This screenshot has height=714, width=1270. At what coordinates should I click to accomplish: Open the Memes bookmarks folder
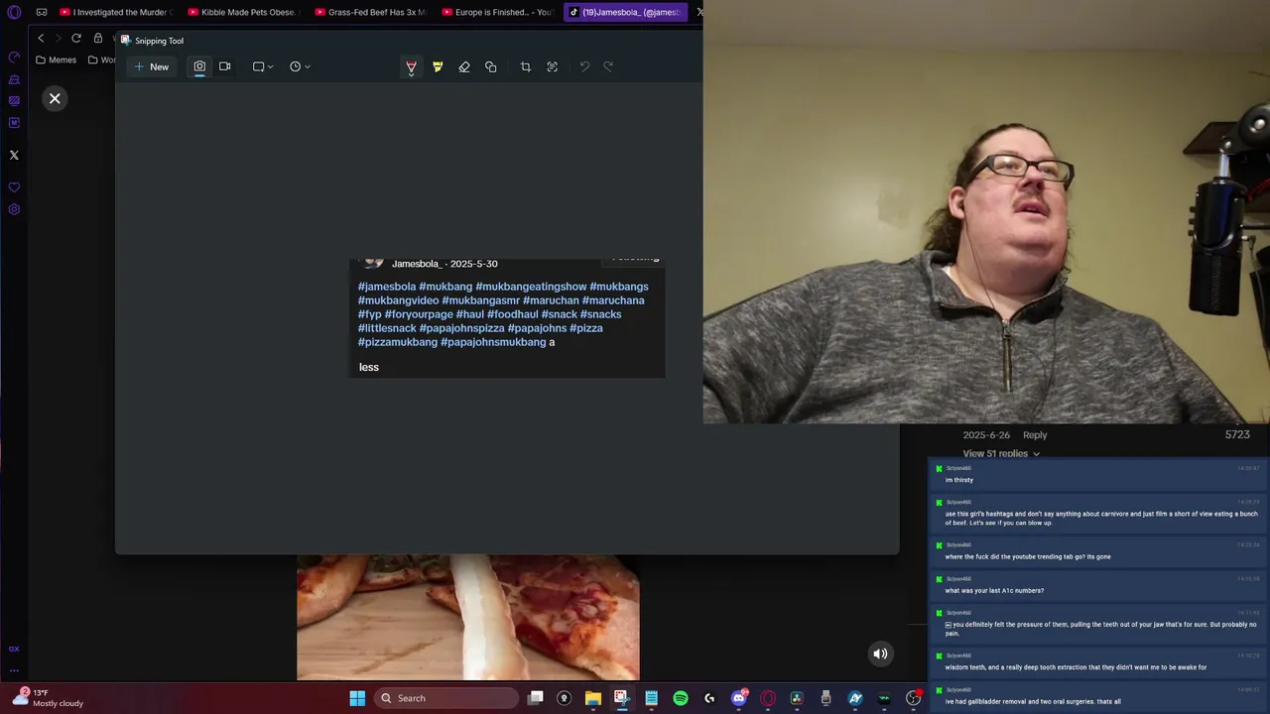(56, 59)
